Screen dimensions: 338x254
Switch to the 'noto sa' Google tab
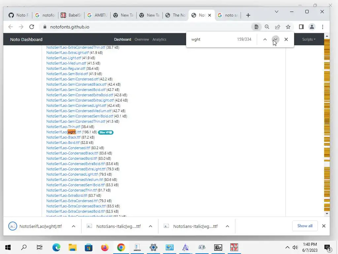click(228, 15)
